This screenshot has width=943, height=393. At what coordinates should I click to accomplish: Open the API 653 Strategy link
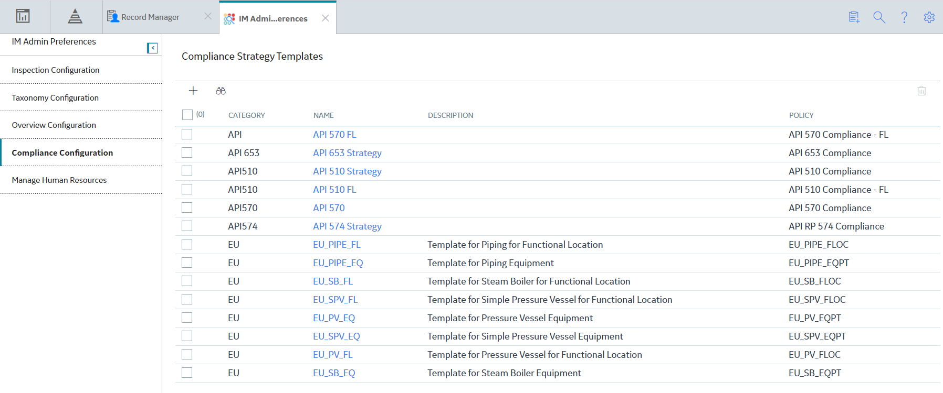[x=347, y=153]
